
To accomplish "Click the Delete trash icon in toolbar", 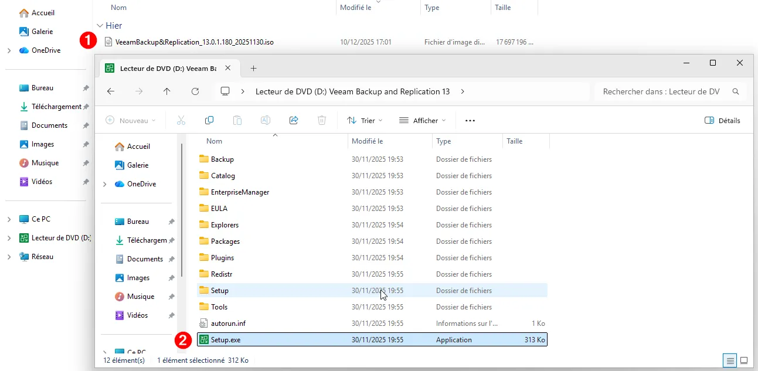I will tap(322, 120).
